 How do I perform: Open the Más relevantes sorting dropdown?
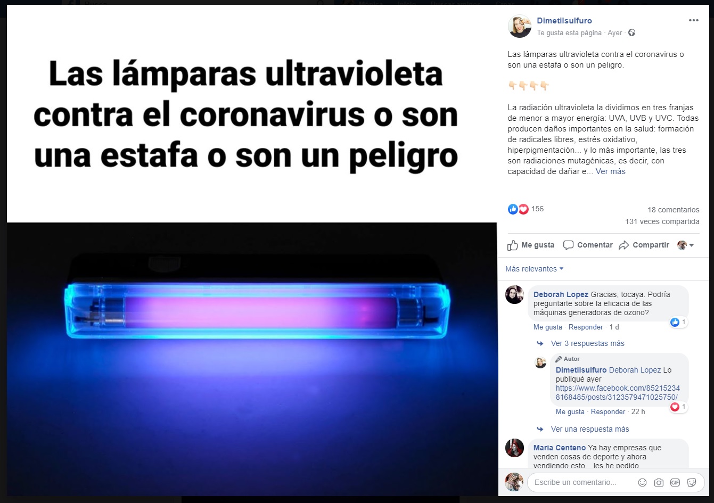pos(534,269)
